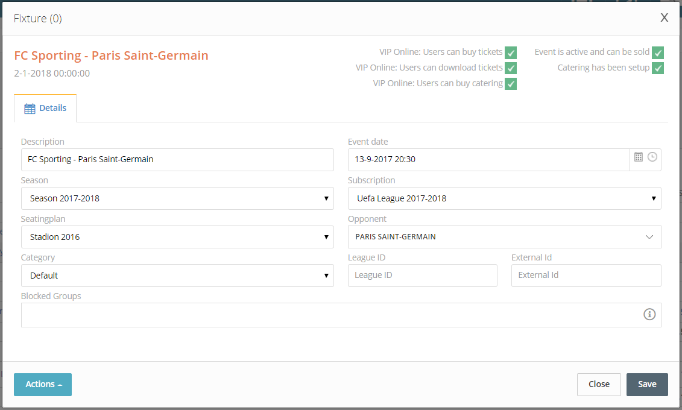The height and width of the screenshot is (410, 682).
Task: Click the Blocked Groups info icon
Action: 649,314
